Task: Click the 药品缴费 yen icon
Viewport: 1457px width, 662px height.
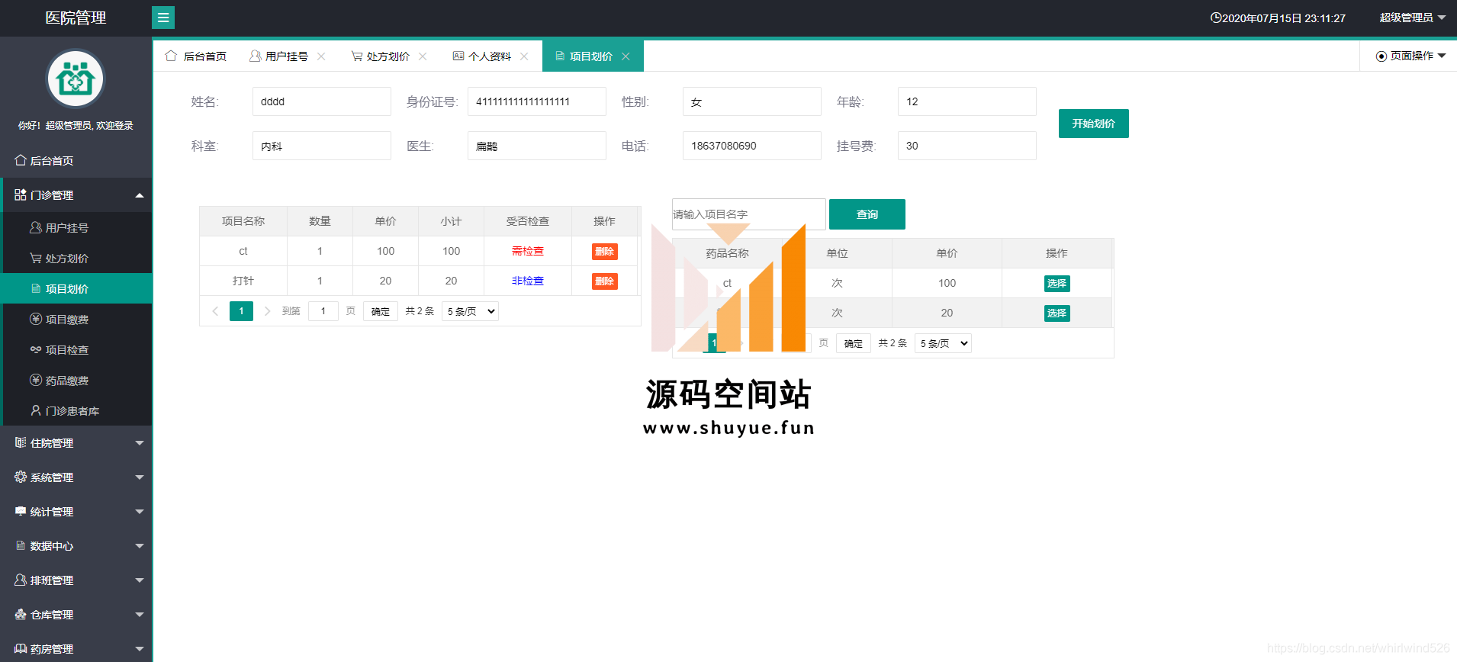Action: tap(36, 380)
